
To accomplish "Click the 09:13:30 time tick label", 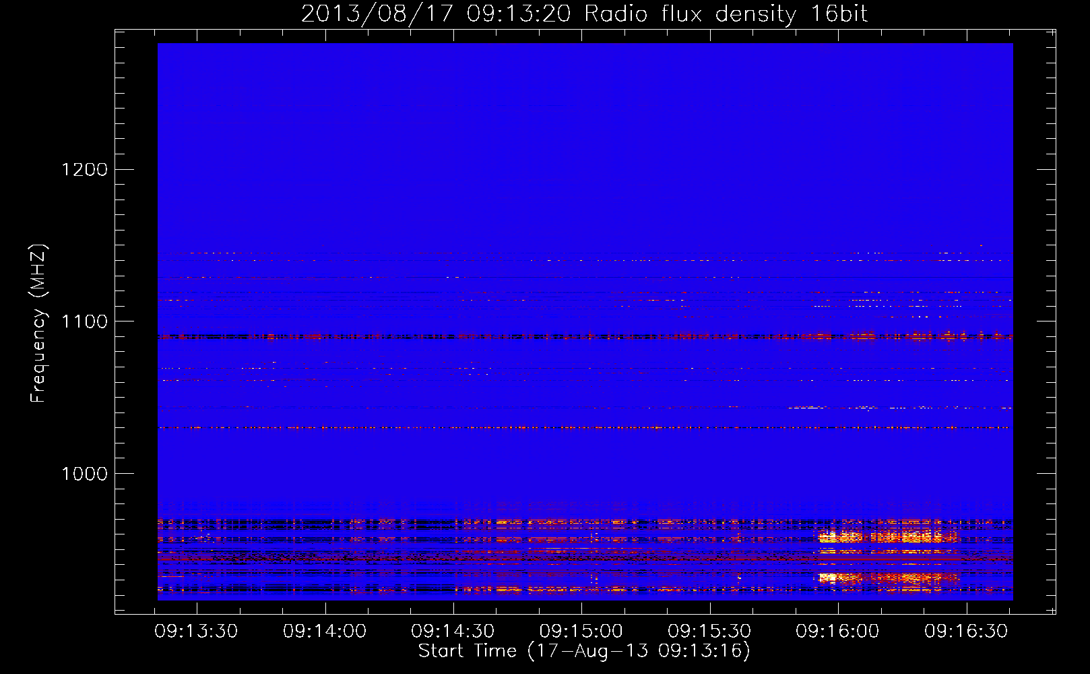I will pos(196,631).
